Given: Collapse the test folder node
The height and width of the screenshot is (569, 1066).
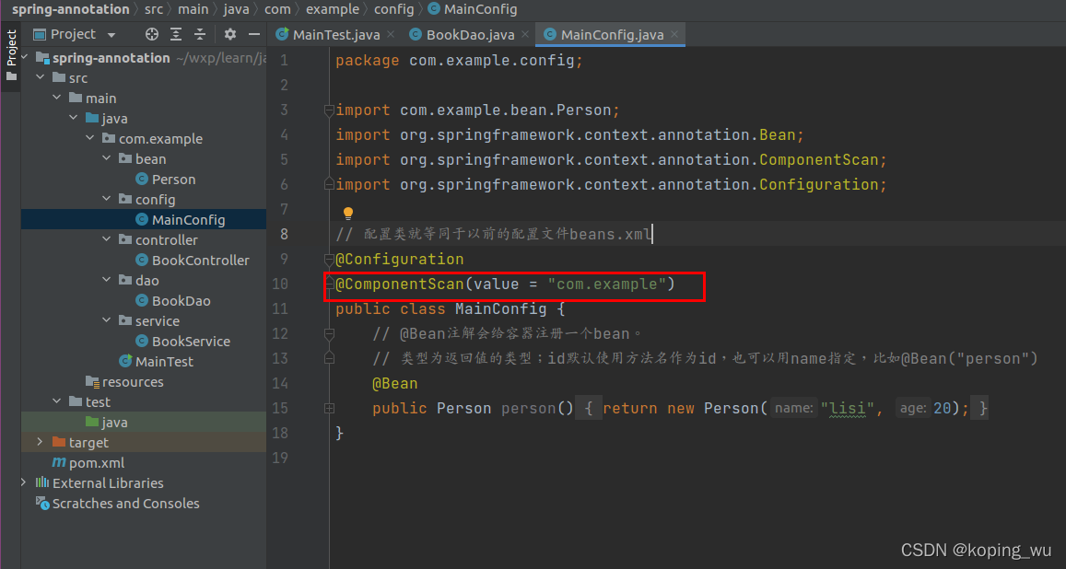Looking at the screenshot, I should point(57,401).
